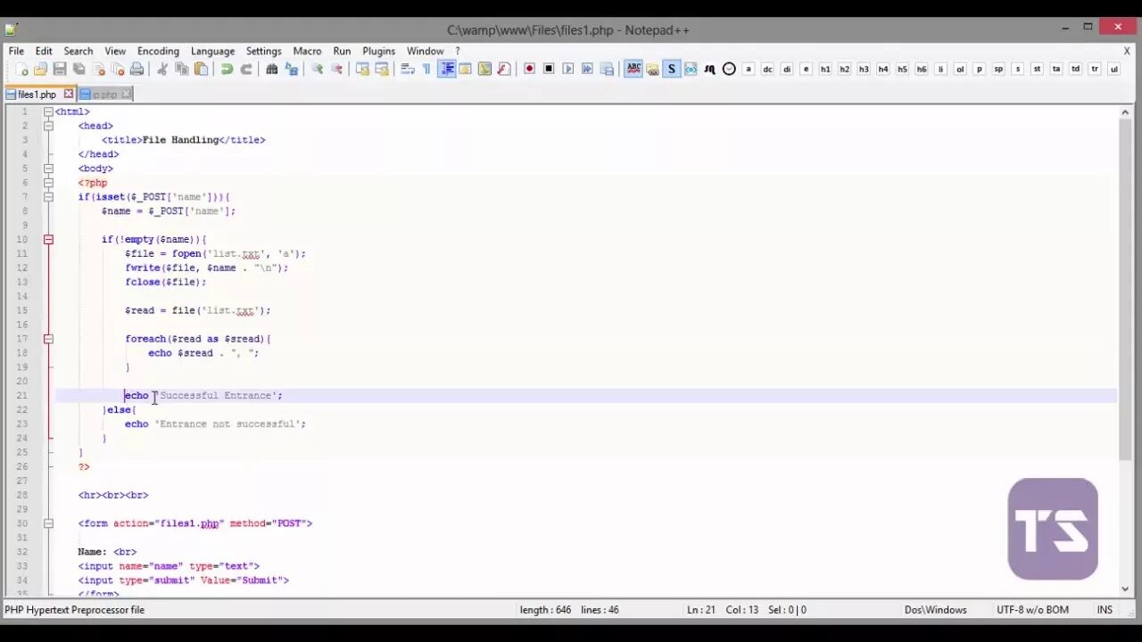Click the 'h1' tag toolbar button

click(x=825, y=69)
